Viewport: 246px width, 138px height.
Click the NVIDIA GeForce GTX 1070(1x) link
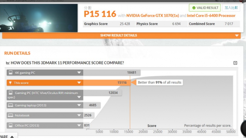click(153, 16)
